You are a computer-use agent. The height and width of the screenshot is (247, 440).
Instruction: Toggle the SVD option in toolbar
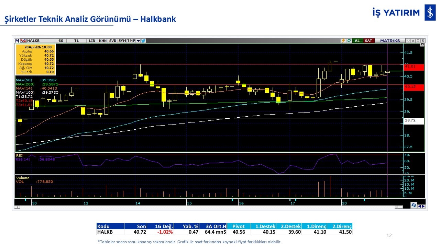113,40
